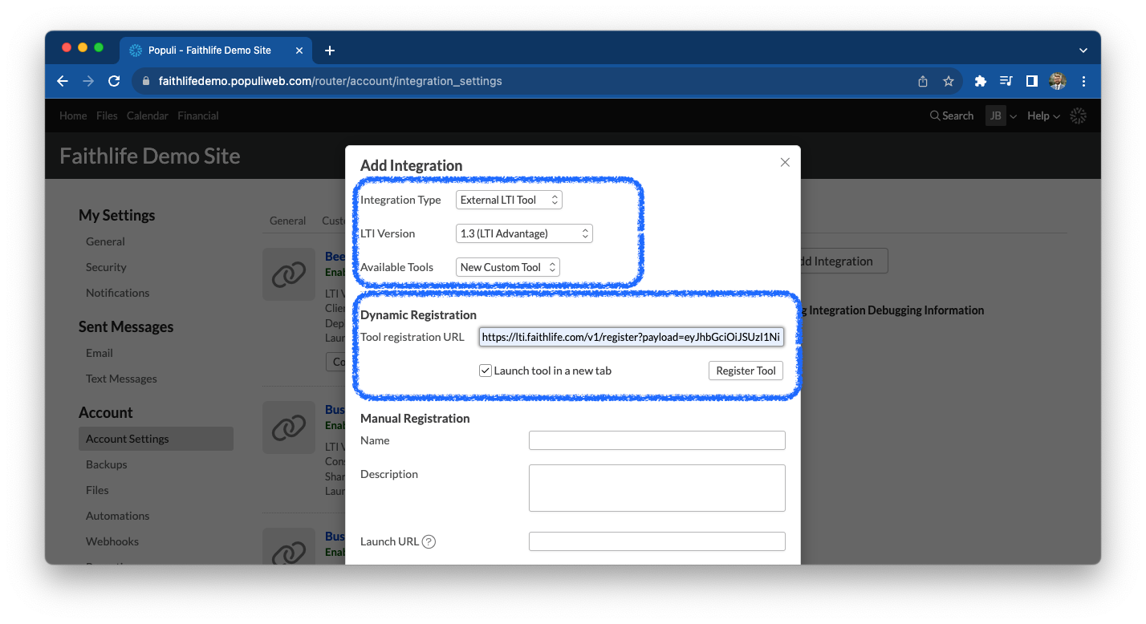Open the Integration Type dropdown
This screenshot has width=1146, height=624.
(509, 200)
